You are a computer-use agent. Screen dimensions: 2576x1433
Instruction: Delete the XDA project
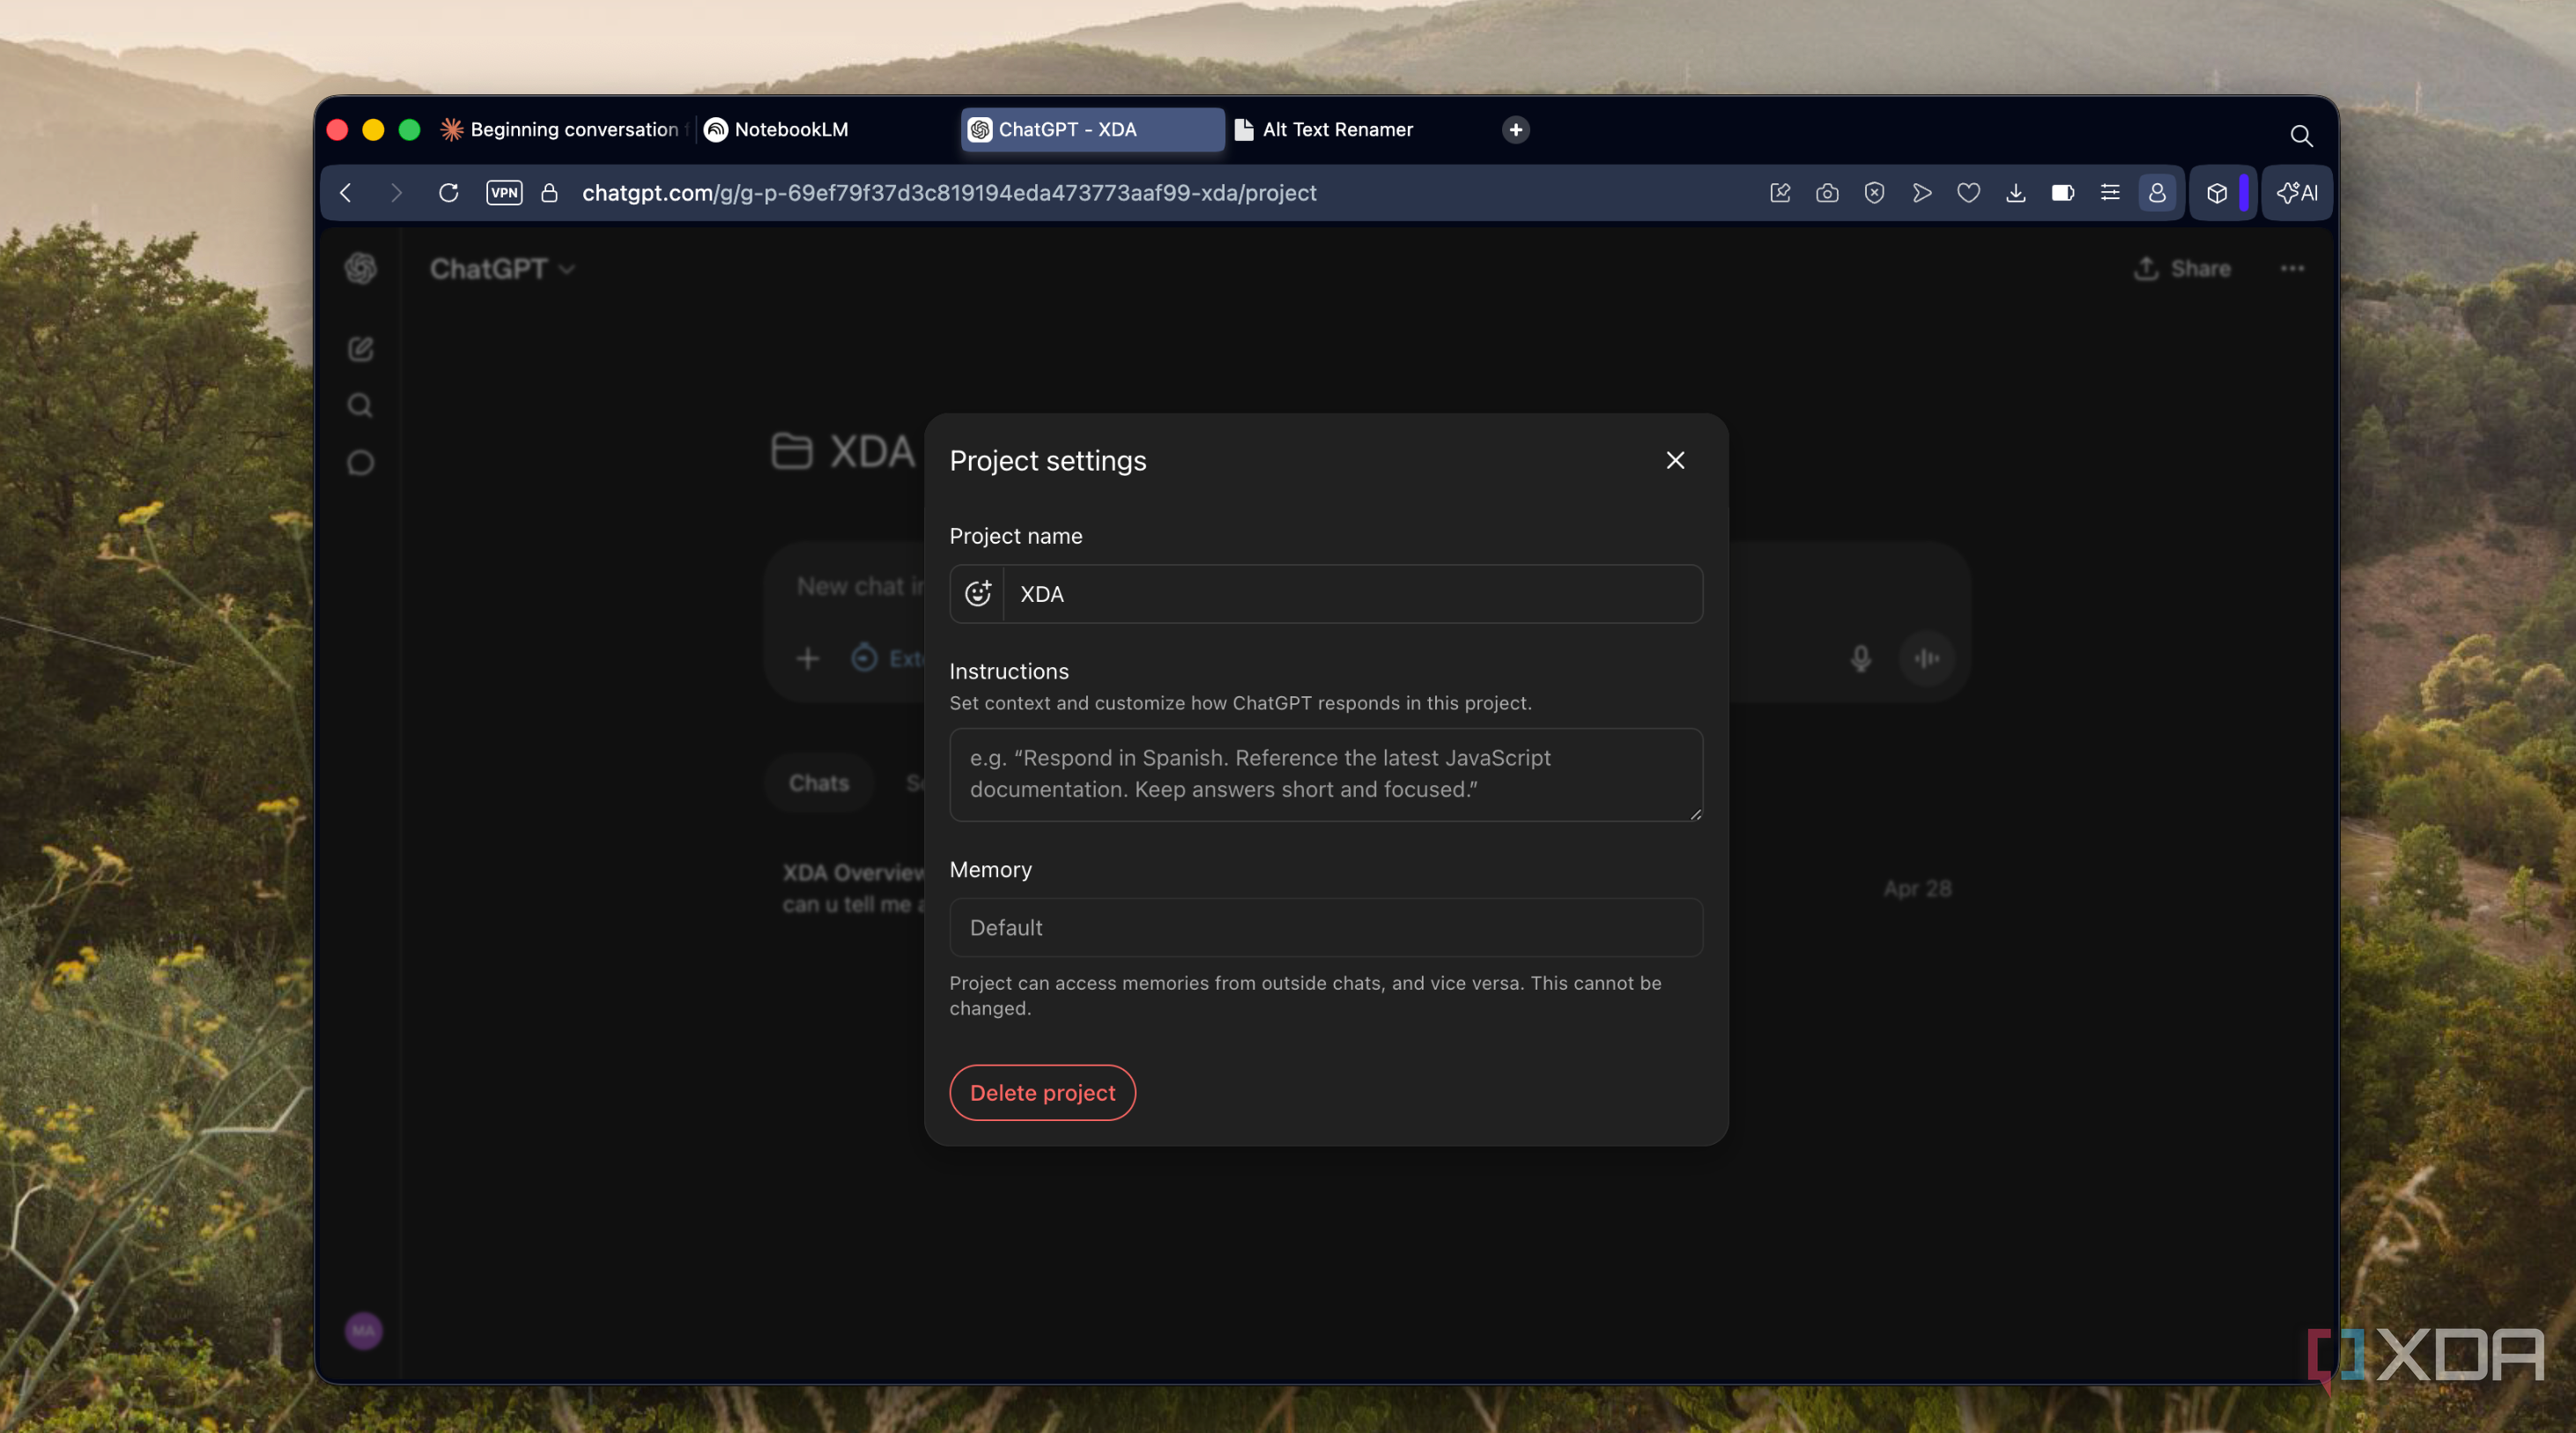[1042, 1092]
